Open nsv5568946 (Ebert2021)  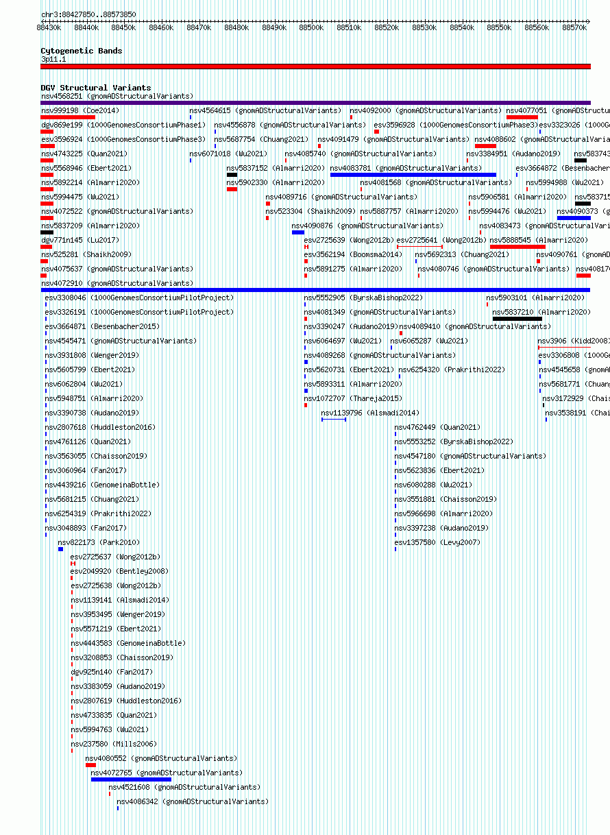coord(86,168)
